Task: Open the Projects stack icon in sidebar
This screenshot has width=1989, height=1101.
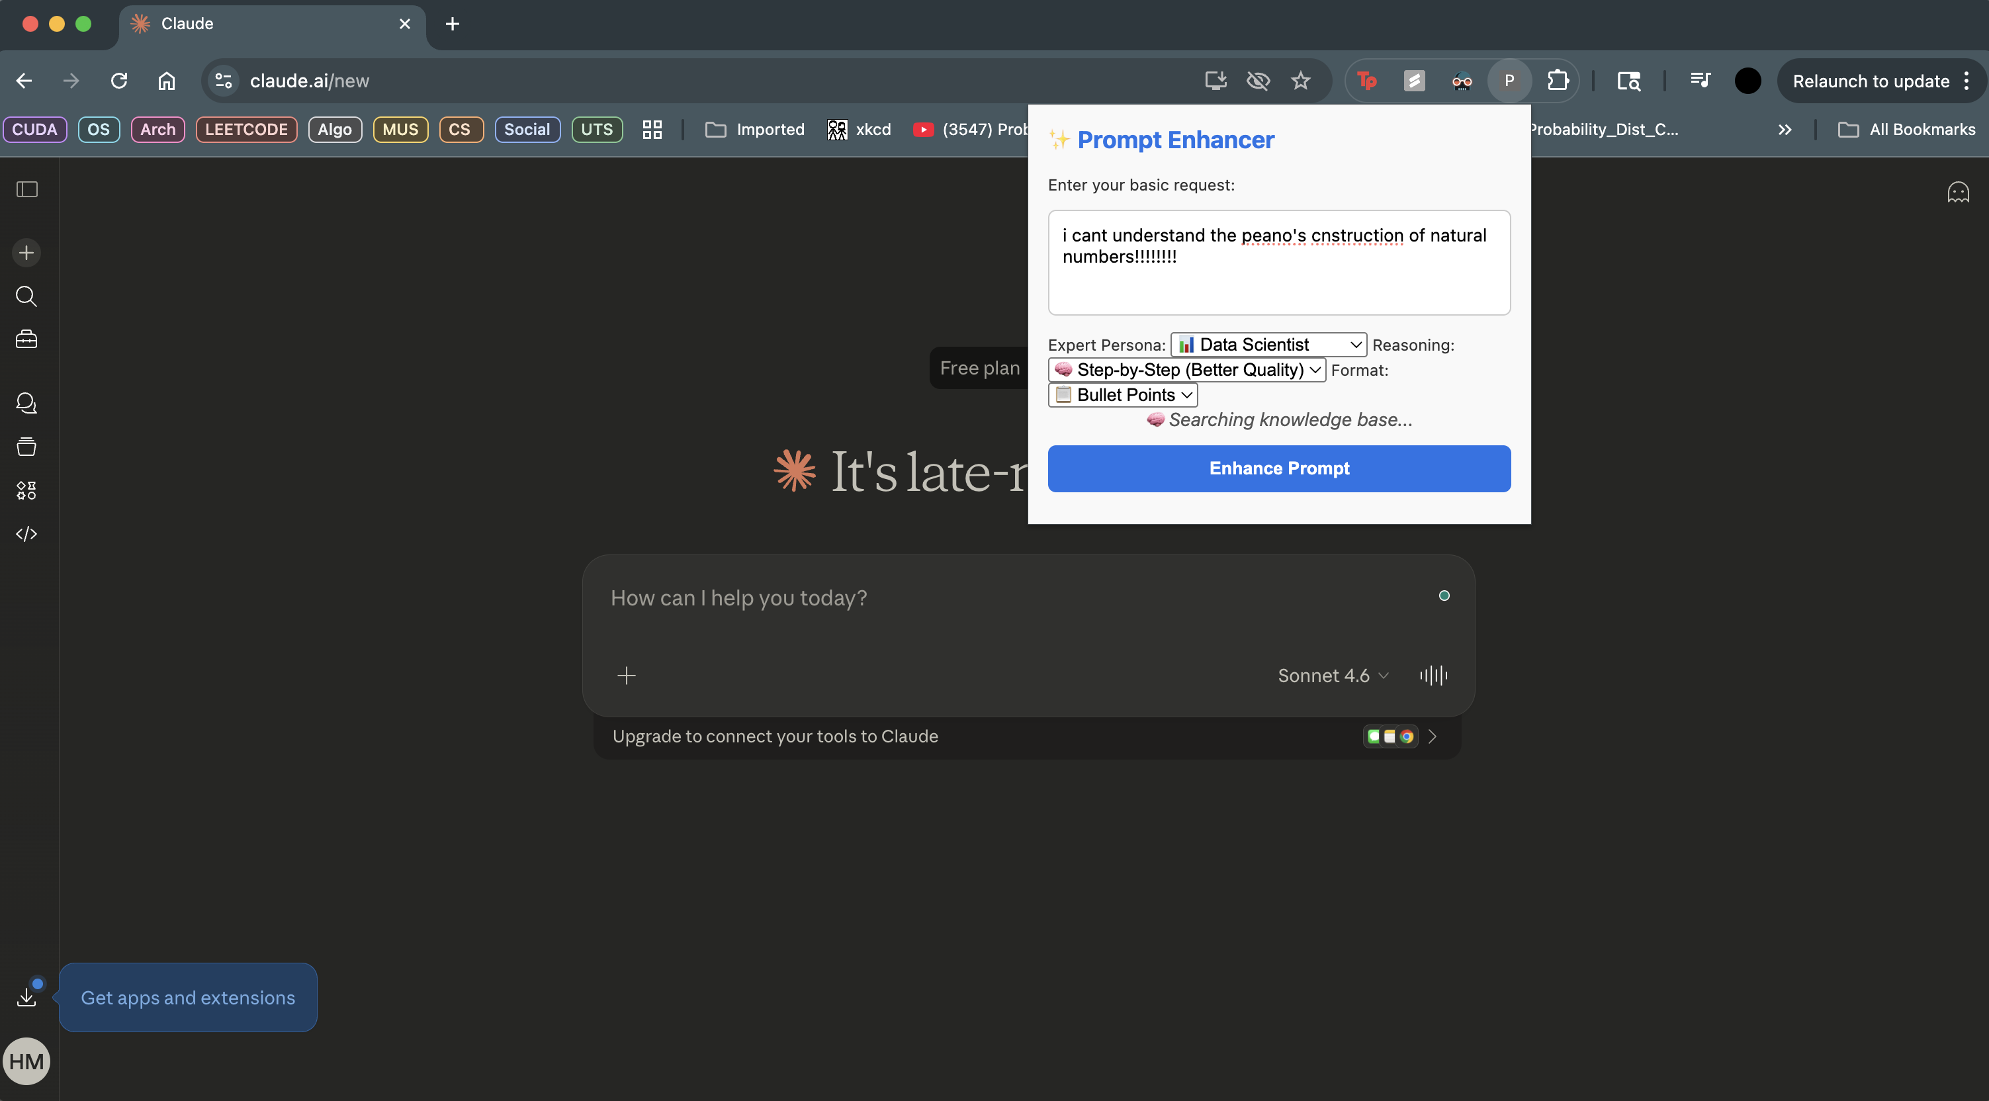Action: point(27,446)
